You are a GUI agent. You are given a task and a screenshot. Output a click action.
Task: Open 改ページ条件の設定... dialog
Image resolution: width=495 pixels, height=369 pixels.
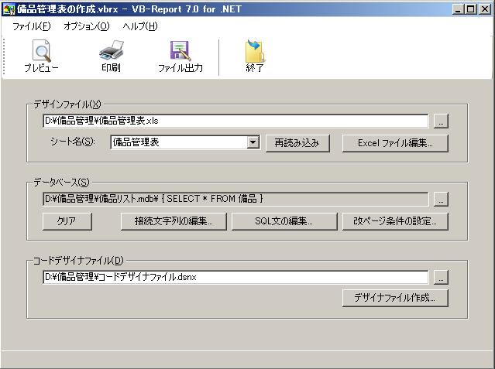(x=395, y=221)
